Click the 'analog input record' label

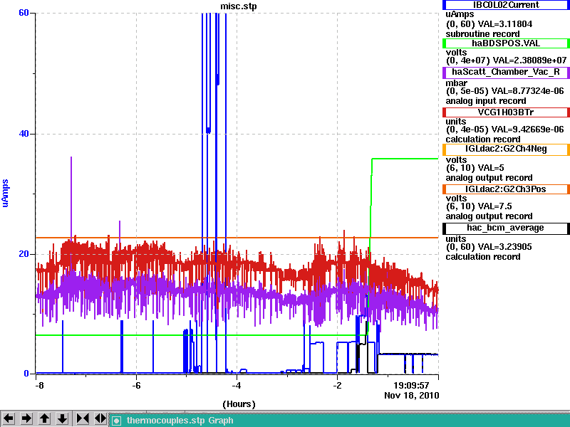486,101
